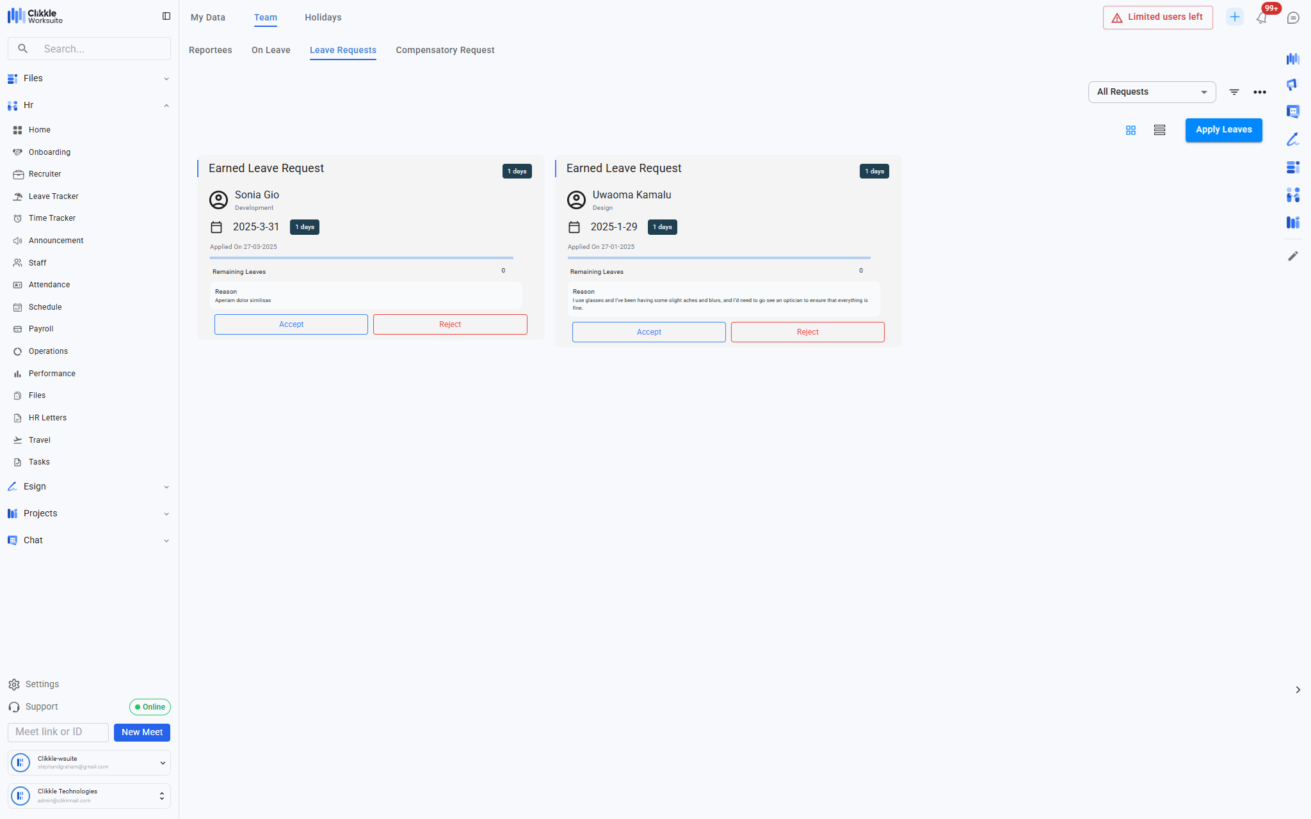Open the chat messages icon in header
1311x819 pixels.
pos(1293,18)
